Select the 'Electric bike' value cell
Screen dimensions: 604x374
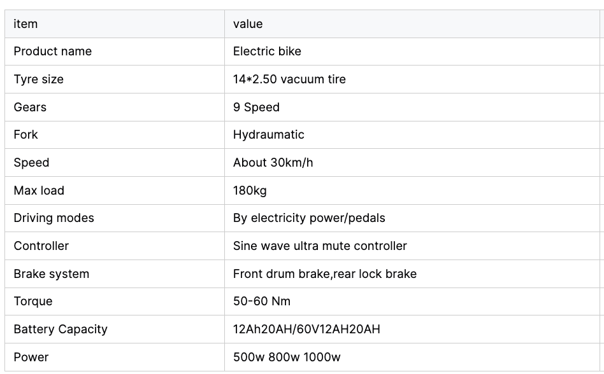coord(412,52)
